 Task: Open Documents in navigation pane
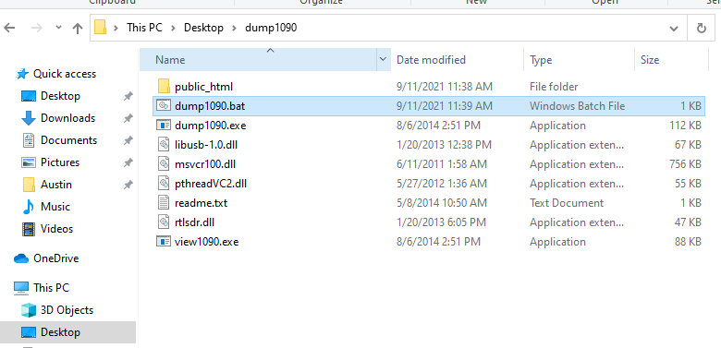(x=68, y=140)
